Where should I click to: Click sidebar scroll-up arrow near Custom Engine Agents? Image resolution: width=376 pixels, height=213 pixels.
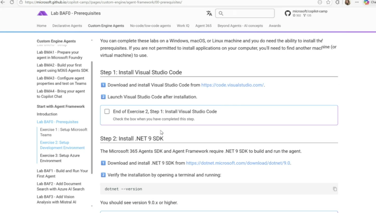click(x=92, y=40)
